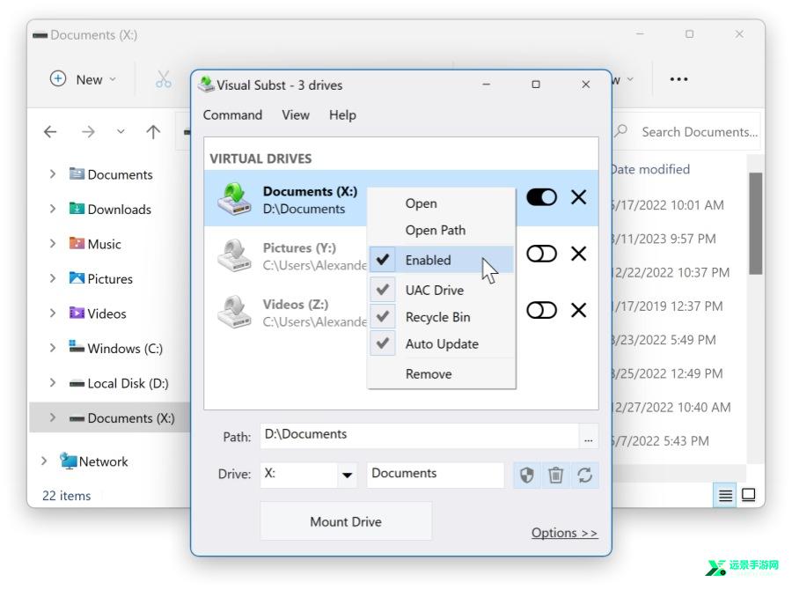Remove Pictures (Y:) drive with X icon
The width and height of the screenshot is (792, 590).
coord(579,254)
